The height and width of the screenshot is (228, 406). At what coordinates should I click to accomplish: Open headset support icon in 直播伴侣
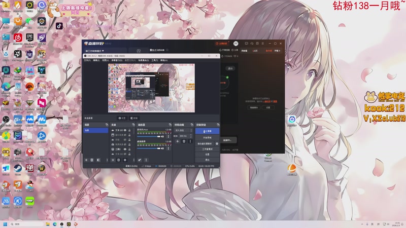(252, 44)
